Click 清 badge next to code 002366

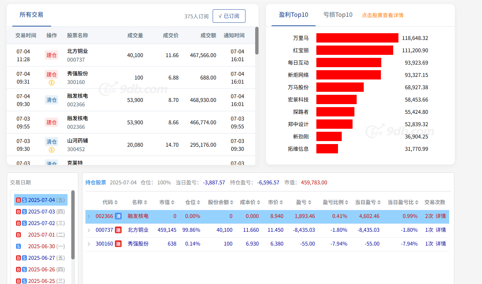[118, 216]
